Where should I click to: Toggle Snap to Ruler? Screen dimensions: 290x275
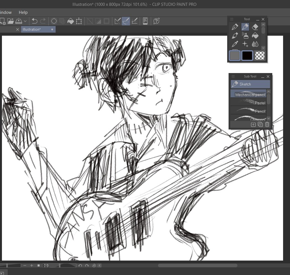[117, 21]
